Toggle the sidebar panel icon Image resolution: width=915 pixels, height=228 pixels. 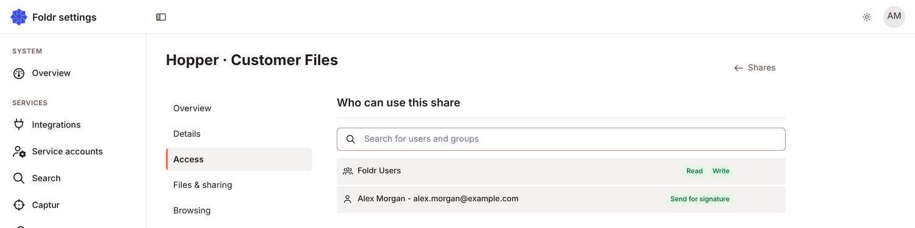coord(161,17)
